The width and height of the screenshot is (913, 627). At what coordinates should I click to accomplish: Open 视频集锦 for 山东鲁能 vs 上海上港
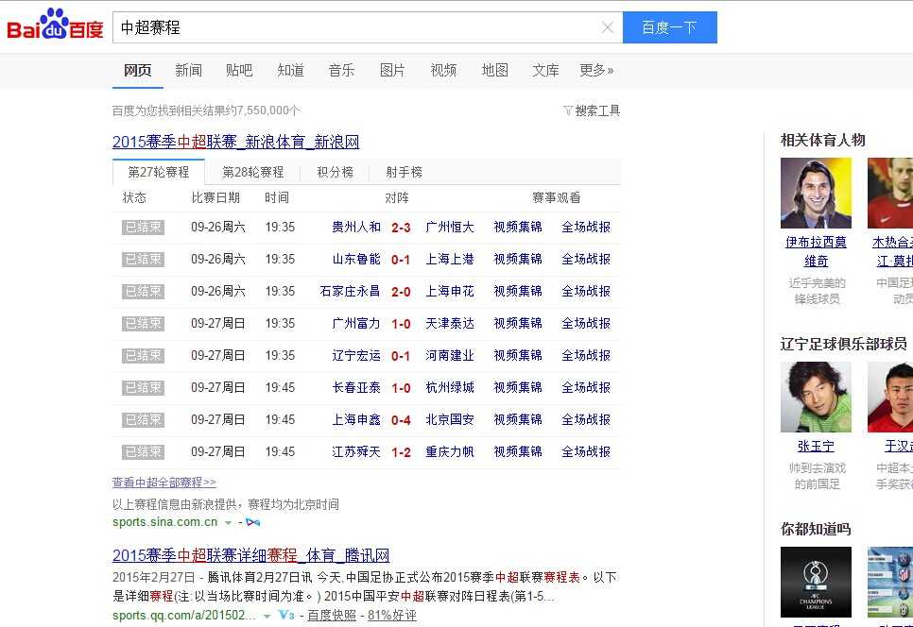point(518,259)
